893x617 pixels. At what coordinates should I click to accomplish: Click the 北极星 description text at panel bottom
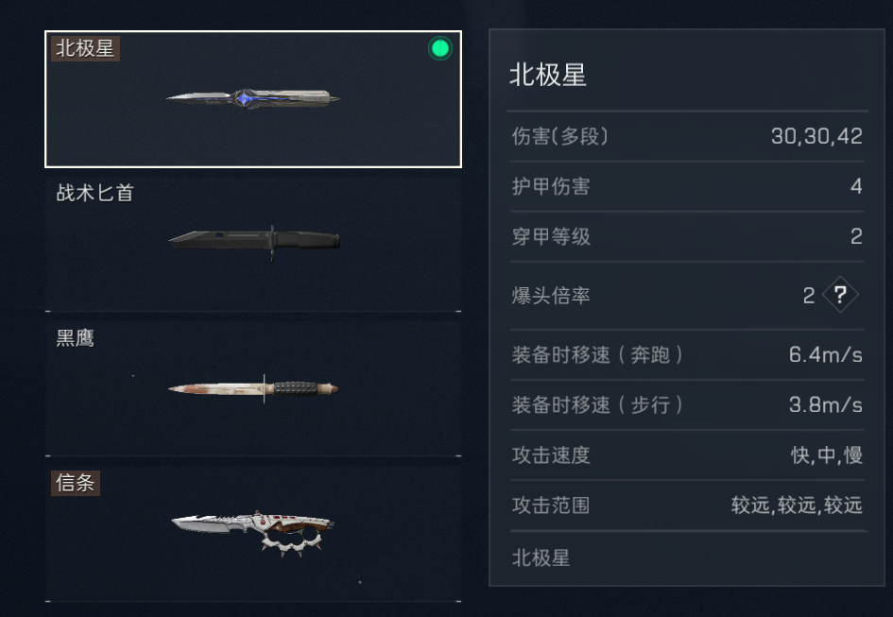541,557
